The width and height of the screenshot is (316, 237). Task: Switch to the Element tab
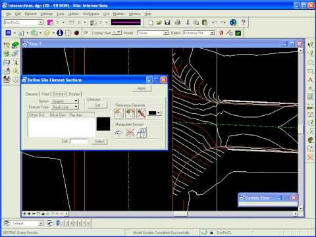click(x=32, y=94)
